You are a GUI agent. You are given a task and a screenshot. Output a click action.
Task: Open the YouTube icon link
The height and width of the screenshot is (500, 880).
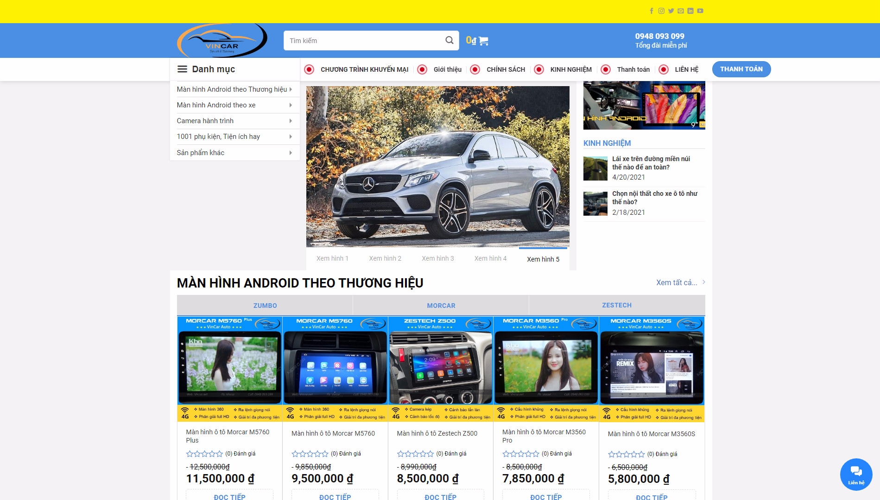(x=700, y=11)
